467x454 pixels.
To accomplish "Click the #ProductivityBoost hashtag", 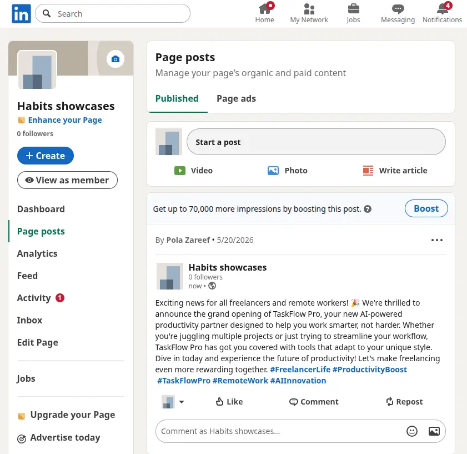I will (370, 370).
